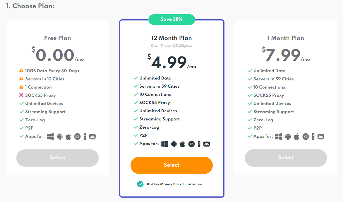Click the Apple icon in the 1 Month Plan
The image size is (343, 202).
pyautogui.click(x=296, y=137)
